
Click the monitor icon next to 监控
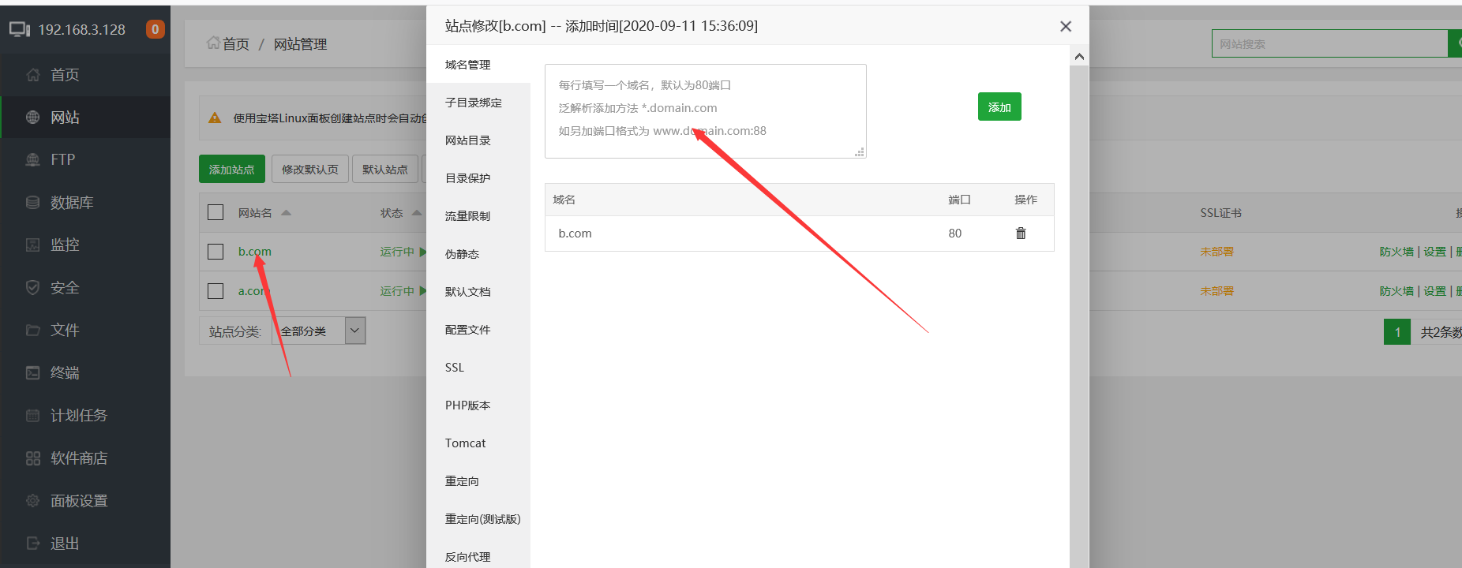tap(32, 245)
